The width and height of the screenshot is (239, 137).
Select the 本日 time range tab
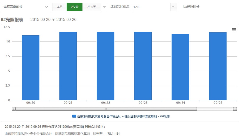59,7
